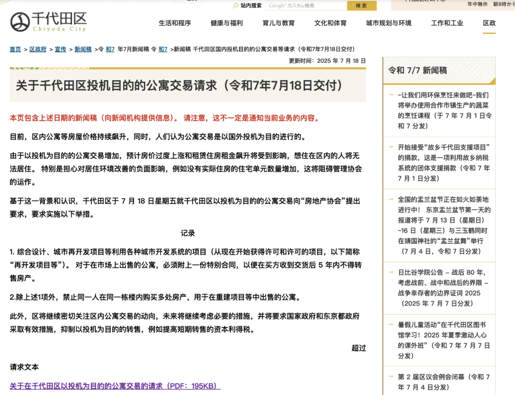This screenshot has height=395, width=515.
Task: Select the 育儿与教育 menu item
Action: point(278,23)
